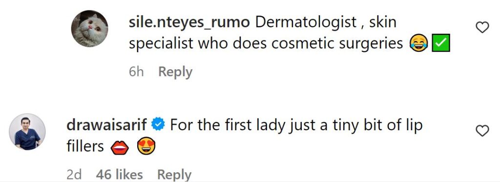
Task: Click the 6h timestamp
Action: 137,72
